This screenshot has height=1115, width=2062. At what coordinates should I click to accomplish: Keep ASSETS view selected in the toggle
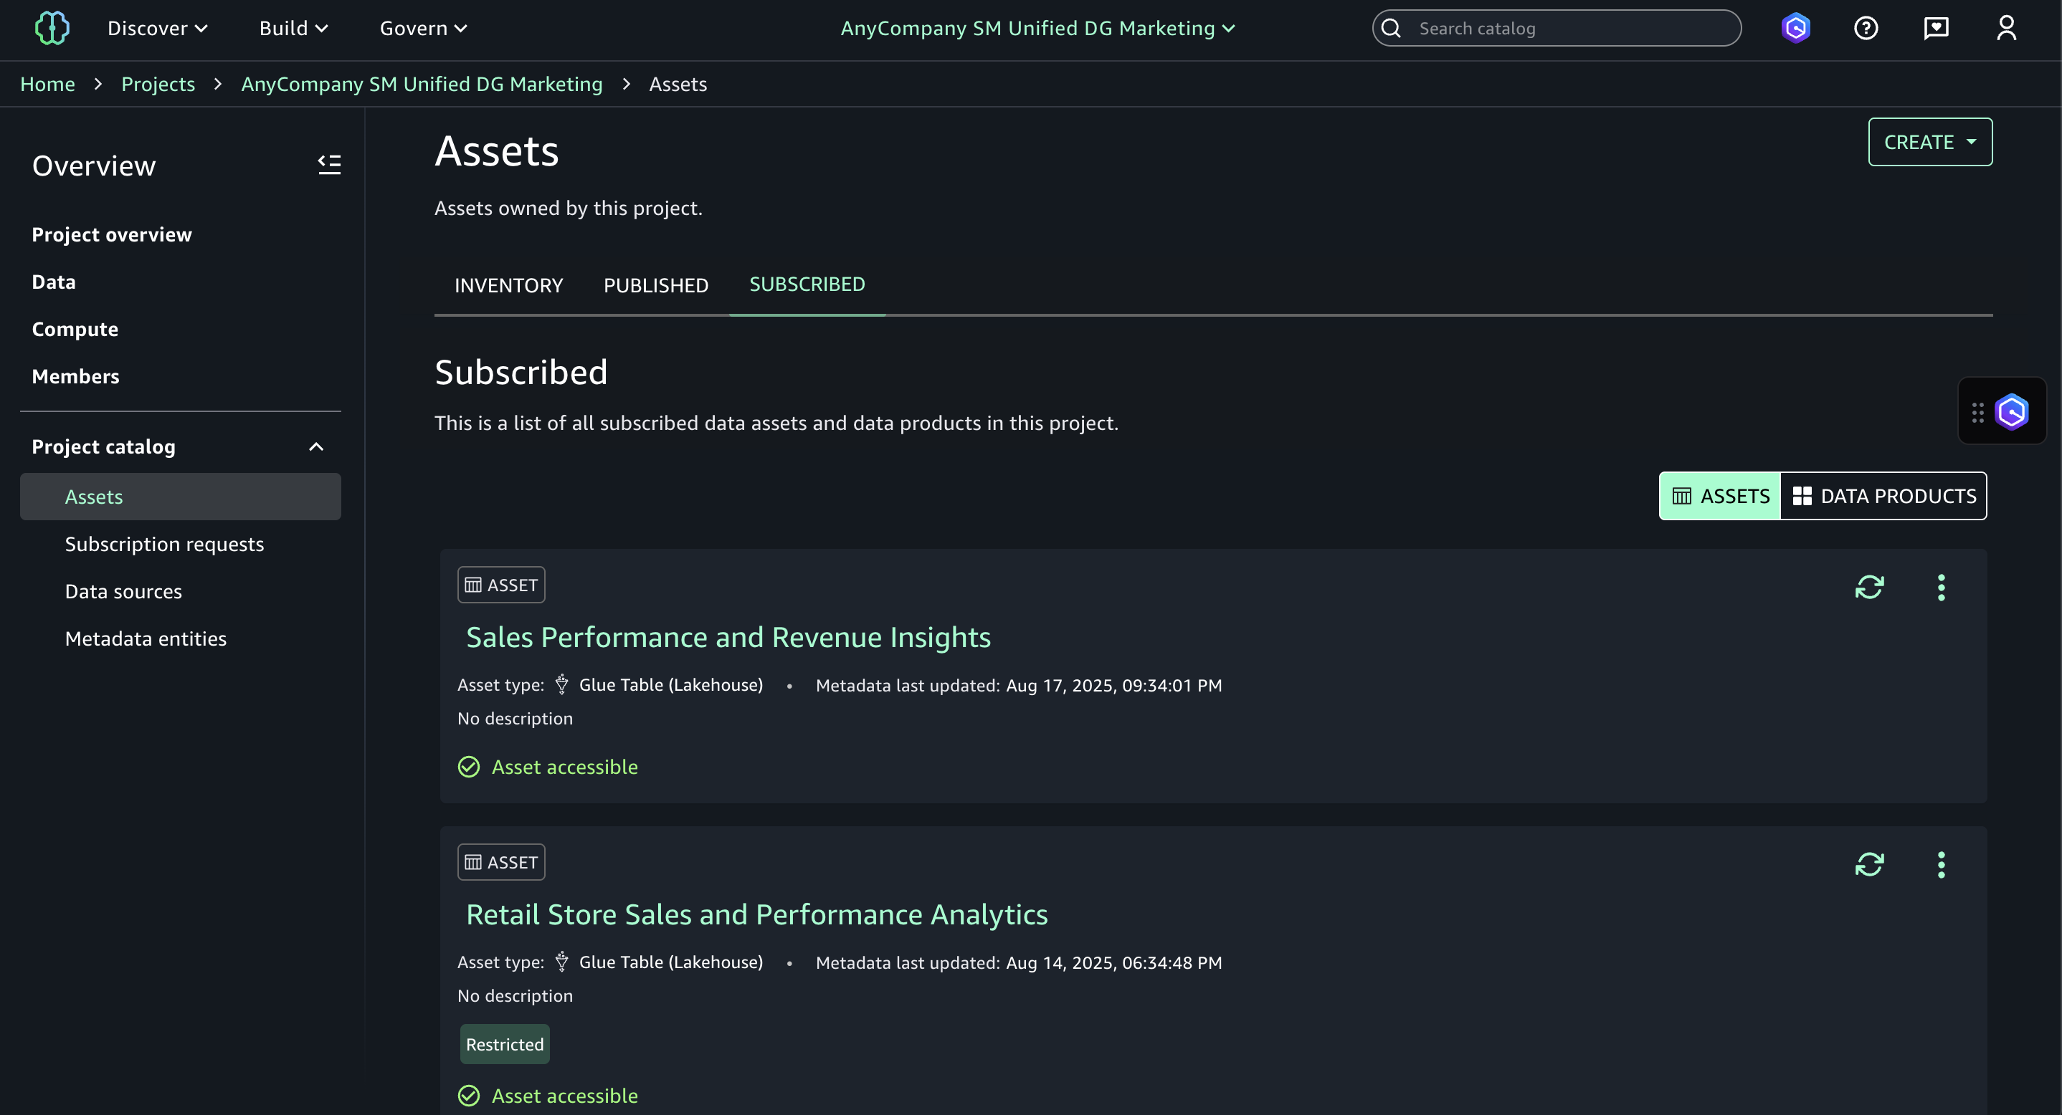[1719, 496]
